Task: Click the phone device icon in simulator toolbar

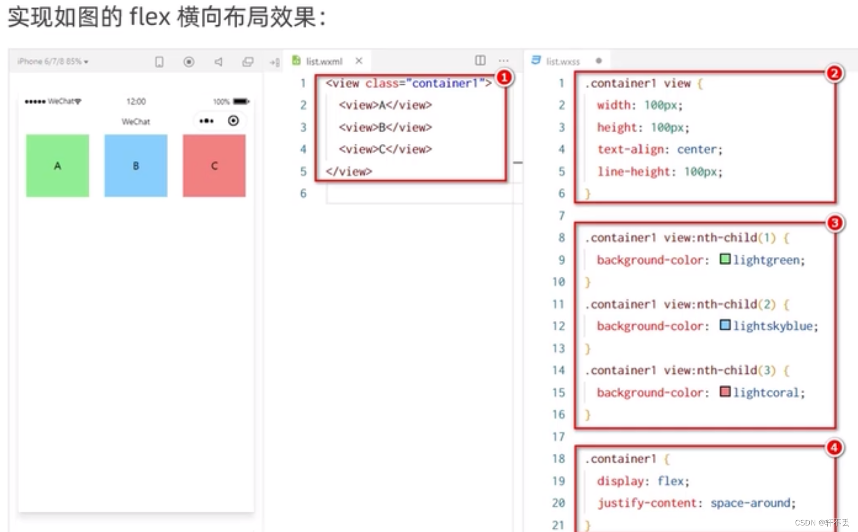Action: pyautogui.click(x=159, y=62)
